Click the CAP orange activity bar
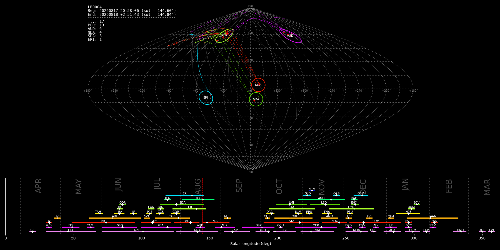Viewport: 500px width, 250px height. click(x=172, y=218)
